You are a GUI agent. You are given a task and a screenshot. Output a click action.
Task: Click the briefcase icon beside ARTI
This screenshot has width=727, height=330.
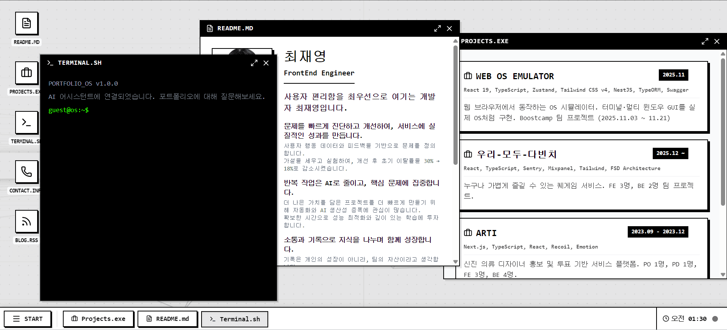pyautogui.click(x=468, y=233)
